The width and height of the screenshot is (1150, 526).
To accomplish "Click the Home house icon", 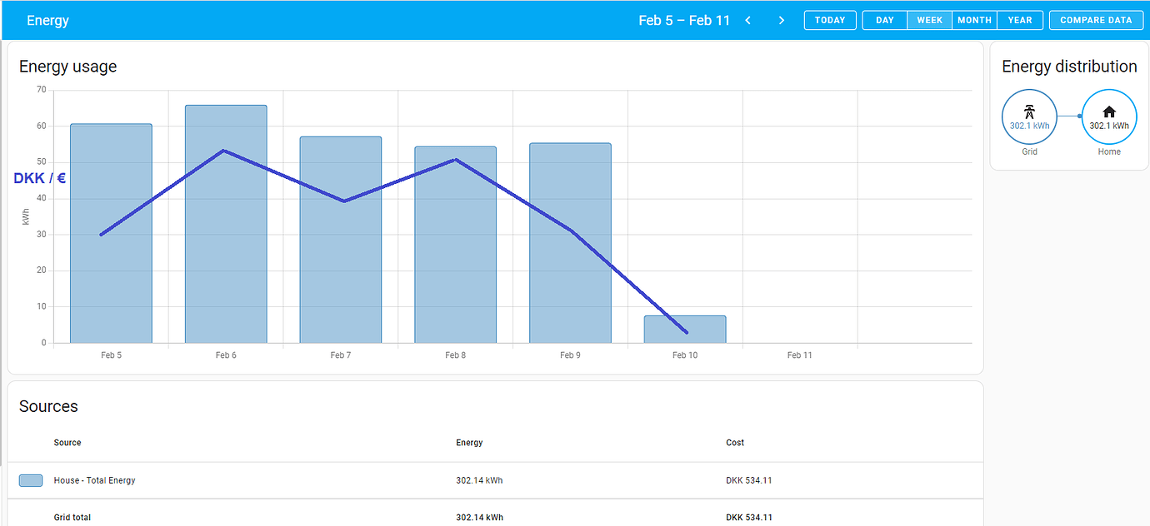I will point(1109,112).
